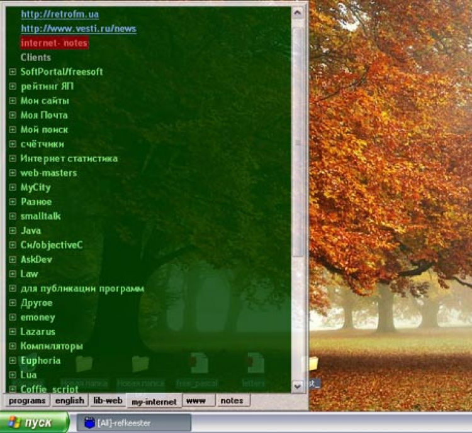Click the vertical scrollbar thumb
The image size is (472, 433).
(298, 143)
